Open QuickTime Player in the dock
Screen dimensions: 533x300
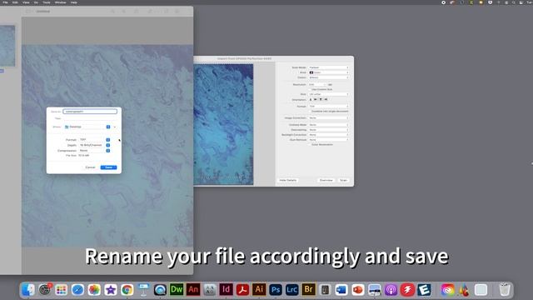coord(160,290)
